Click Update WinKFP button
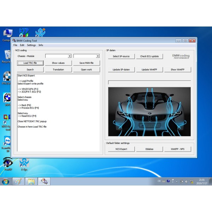Image resolution: width=212 pixels, height=212 pixels. tap(149, 70)
